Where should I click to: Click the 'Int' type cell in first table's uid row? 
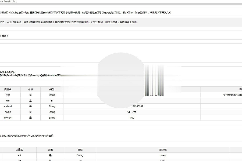click(x=52, y=101)
